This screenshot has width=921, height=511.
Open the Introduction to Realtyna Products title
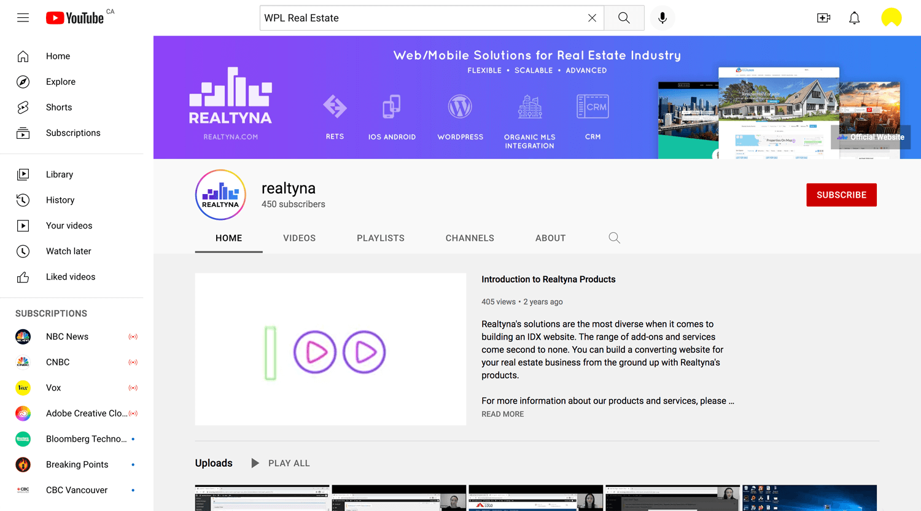click(x=548, y=279)
